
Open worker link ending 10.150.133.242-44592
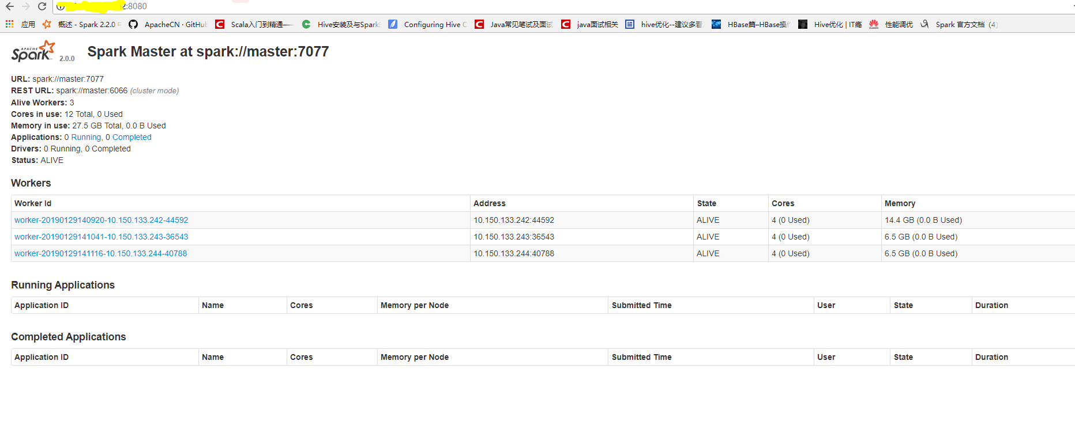click(101, 220)
